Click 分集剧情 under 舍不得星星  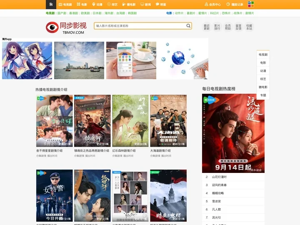[x=41, y=156]
